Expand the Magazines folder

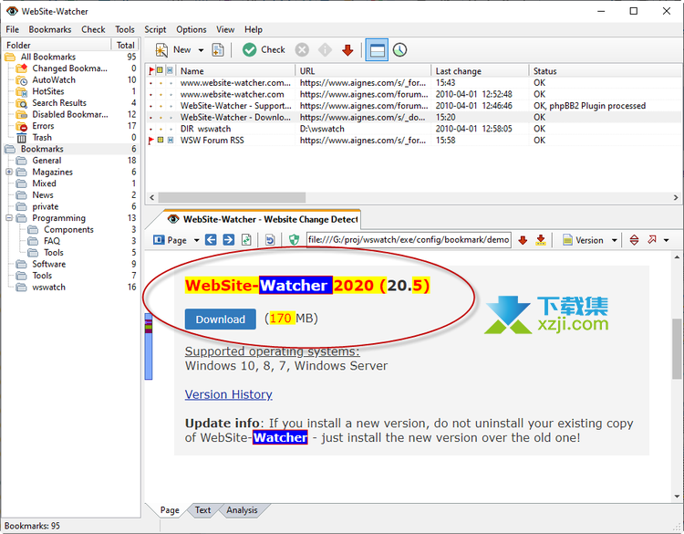(x=9, y=172)
